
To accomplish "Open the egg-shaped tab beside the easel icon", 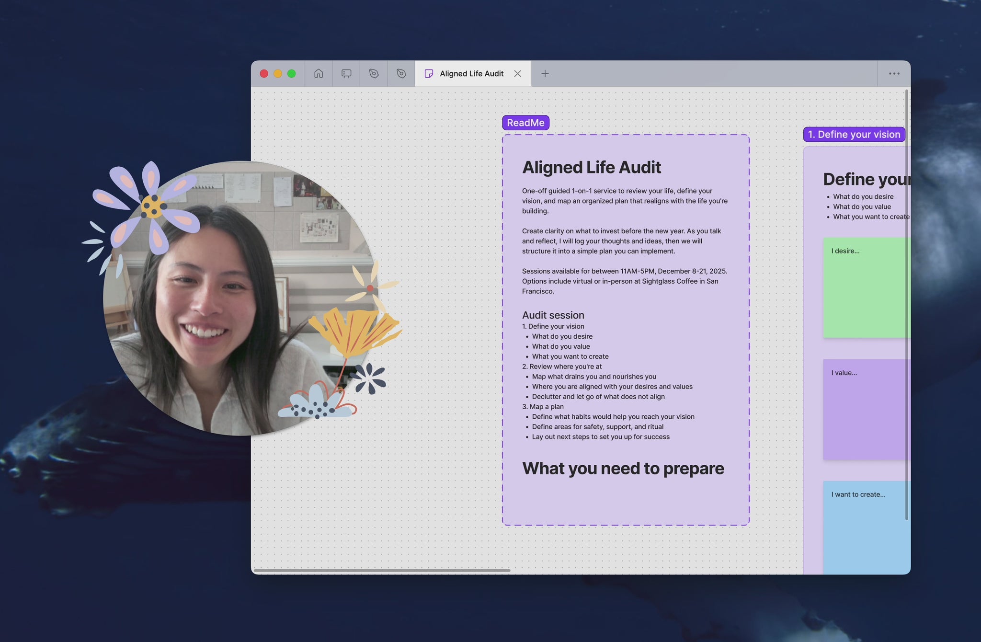I will pos(374,73).
